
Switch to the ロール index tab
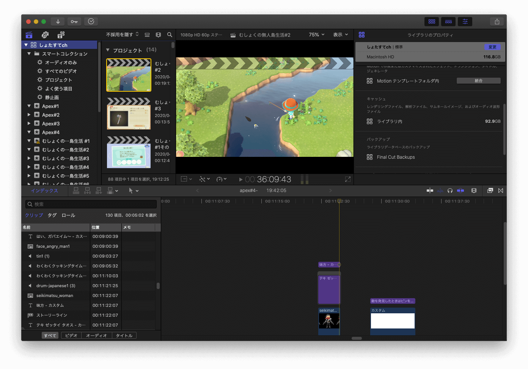click(68, 215)
